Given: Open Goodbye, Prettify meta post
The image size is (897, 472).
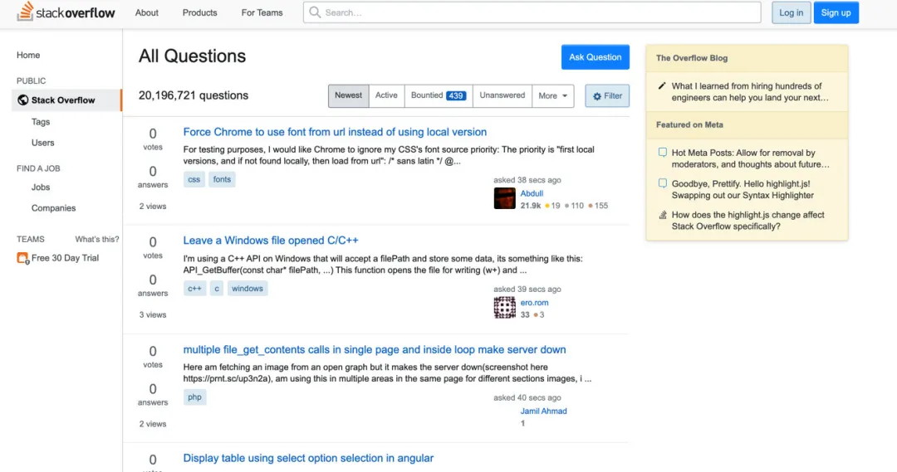Looking at the screenshot, I should click(743, 189).
